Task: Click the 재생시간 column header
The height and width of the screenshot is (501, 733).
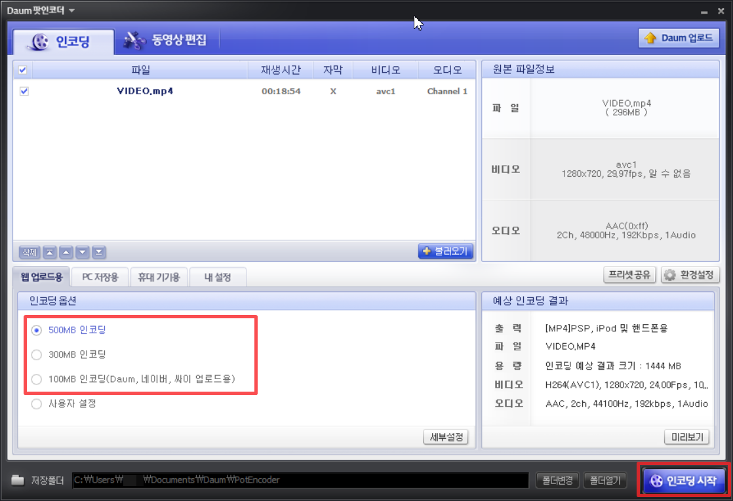Action: click(281, 70)
